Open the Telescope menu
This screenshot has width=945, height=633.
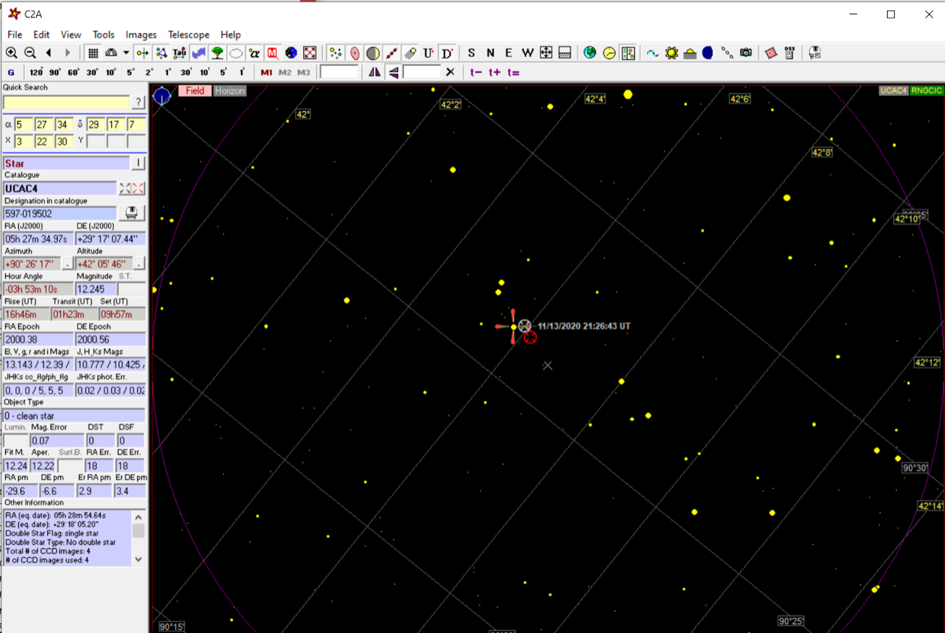point(188,35)
